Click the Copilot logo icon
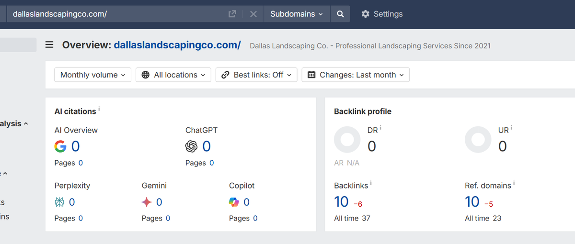The height and width of the screenshot is (244, 575). (234, 202)
